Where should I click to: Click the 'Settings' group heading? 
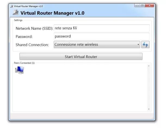point(18,20)
